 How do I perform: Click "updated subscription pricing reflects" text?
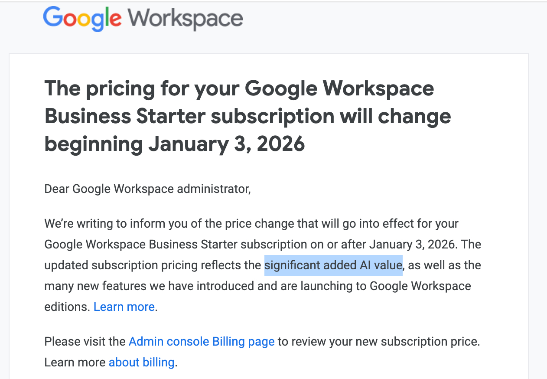(x=153, y=265)
